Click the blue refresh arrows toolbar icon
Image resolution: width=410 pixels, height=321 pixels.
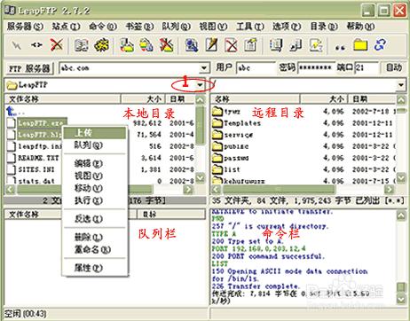pos(380,45)
